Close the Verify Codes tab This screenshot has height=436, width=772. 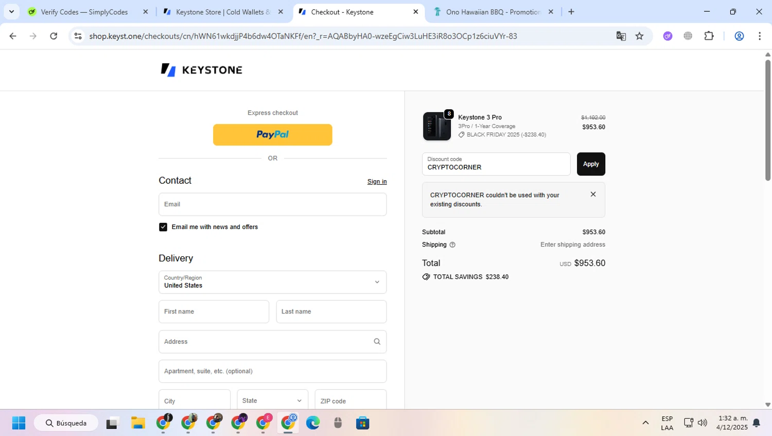[145, 12]
